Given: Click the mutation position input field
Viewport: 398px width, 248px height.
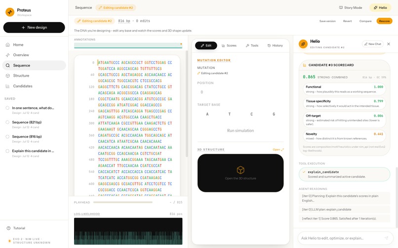Looking at the screenshot, I should click(240, 92).
